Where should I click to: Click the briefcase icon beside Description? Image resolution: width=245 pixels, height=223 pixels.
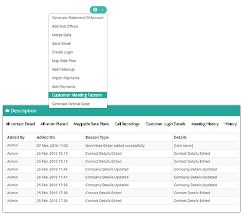point(7,110)
